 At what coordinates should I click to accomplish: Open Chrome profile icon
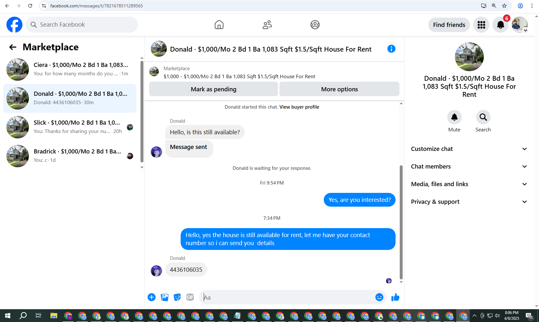pyautogui.click(x=520, y=6)
